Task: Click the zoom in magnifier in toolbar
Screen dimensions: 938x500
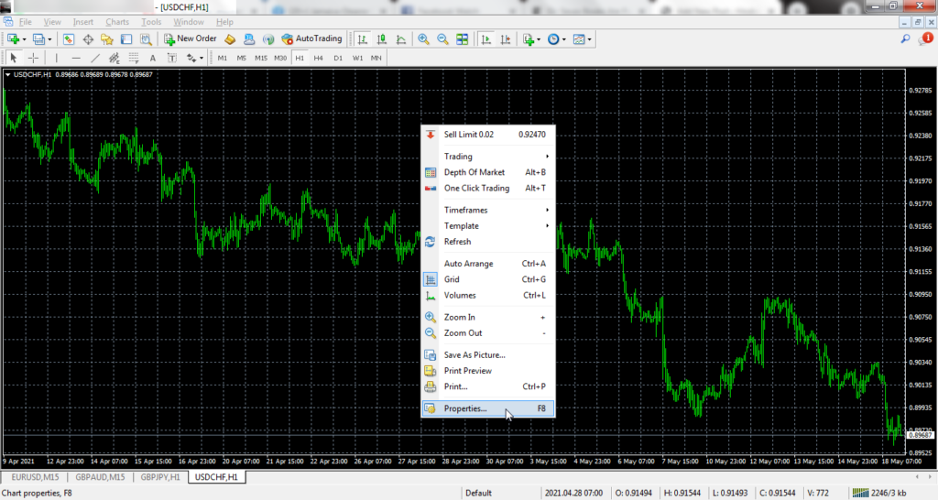Action: (423, 39)
